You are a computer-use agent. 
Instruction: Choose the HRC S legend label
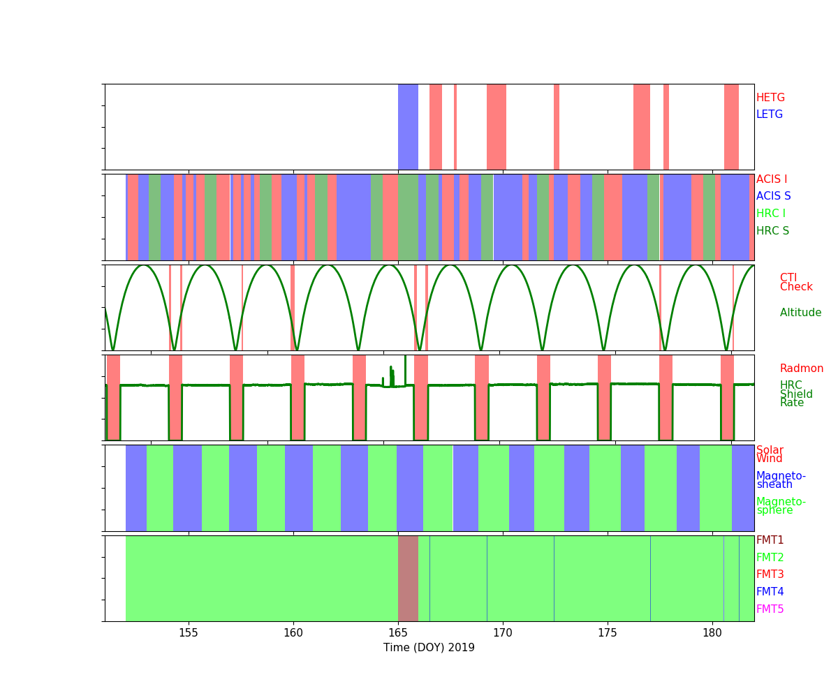(771, 231)
